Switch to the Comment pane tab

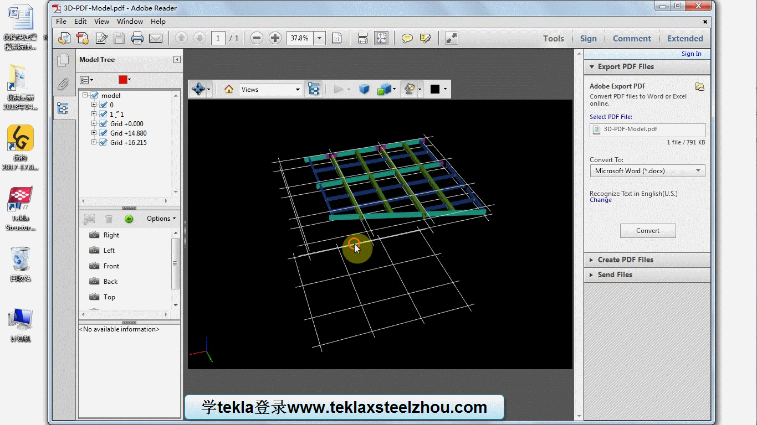click(x=632, y=38)
